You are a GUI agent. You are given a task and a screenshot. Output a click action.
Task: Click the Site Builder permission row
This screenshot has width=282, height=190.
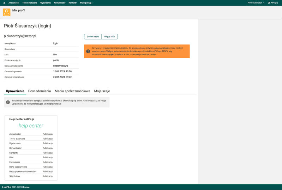31,176
